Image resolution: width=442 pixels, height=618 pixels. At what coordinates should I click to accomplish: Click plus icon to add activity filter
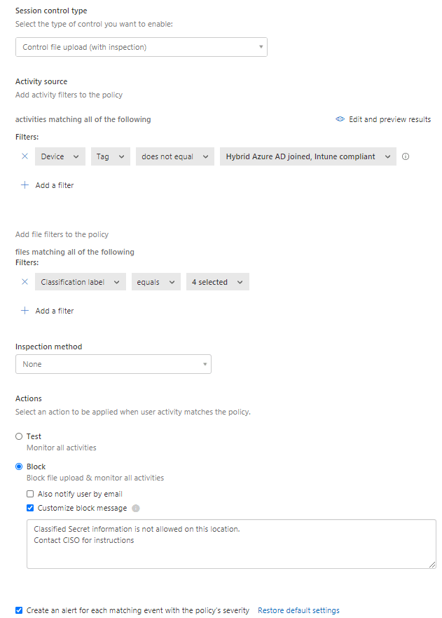pos(25,185)
